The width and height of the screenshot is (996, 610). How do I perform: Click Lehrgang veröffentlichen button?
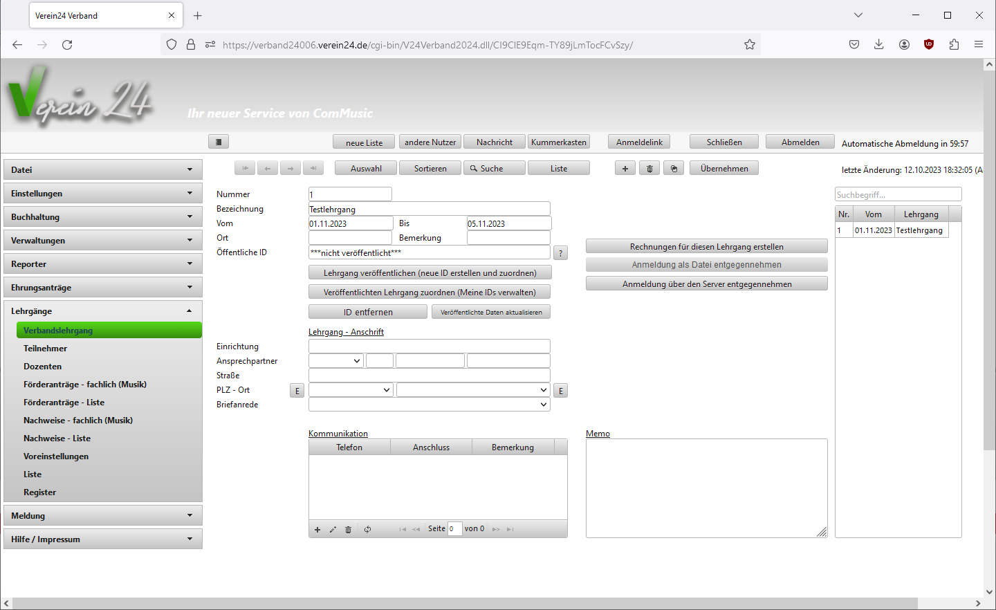430,272
